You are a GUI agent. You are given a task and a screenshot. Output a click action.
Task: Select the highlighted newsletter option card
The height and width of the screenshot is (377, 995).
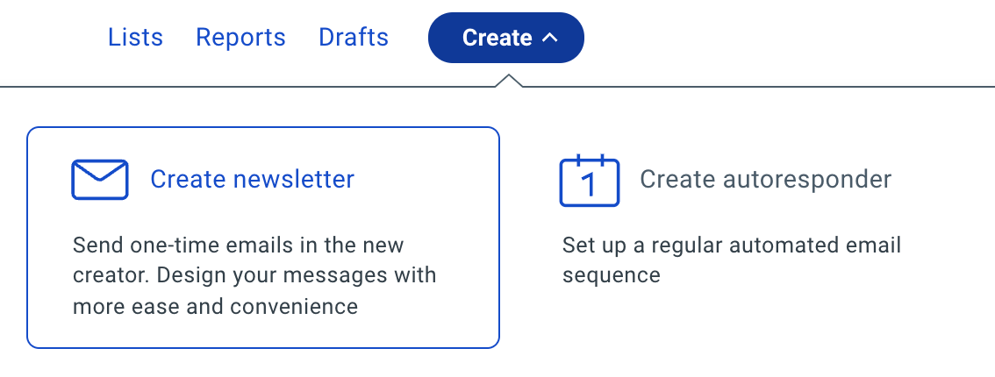pos(262,238)
